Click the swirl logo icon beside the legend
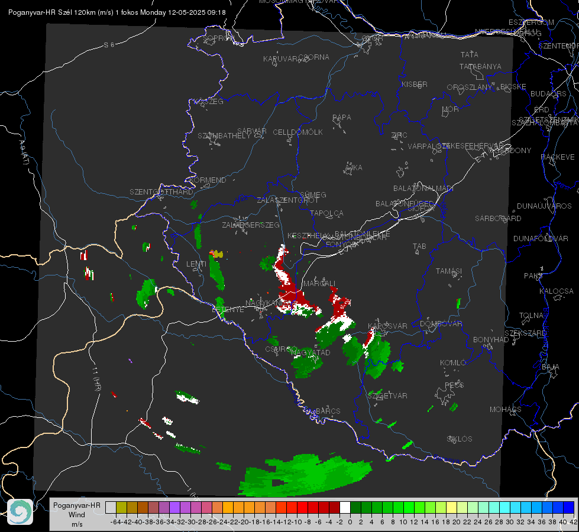Viewport: 579px width, 532px height. tap(20, 511)
